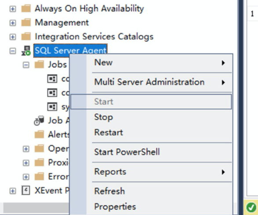This screenshot has width=258, height=215.
Task: Click the horizontal scrollbar under the tree
Action: coord(36,208)
